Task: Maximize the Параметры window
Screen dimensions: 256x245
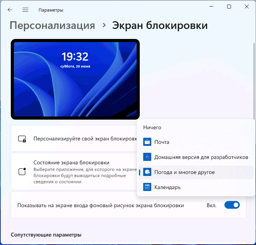Action: tap(229, 7)
